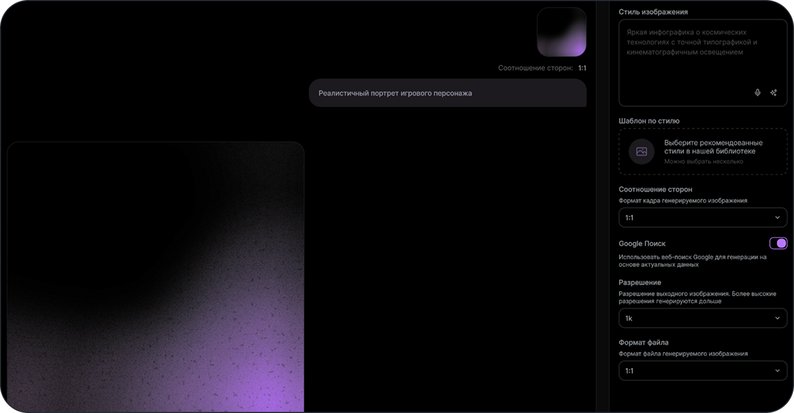794x413 pixels.
Task: Select recommended styles from the library box
Action: coord(703,152)
